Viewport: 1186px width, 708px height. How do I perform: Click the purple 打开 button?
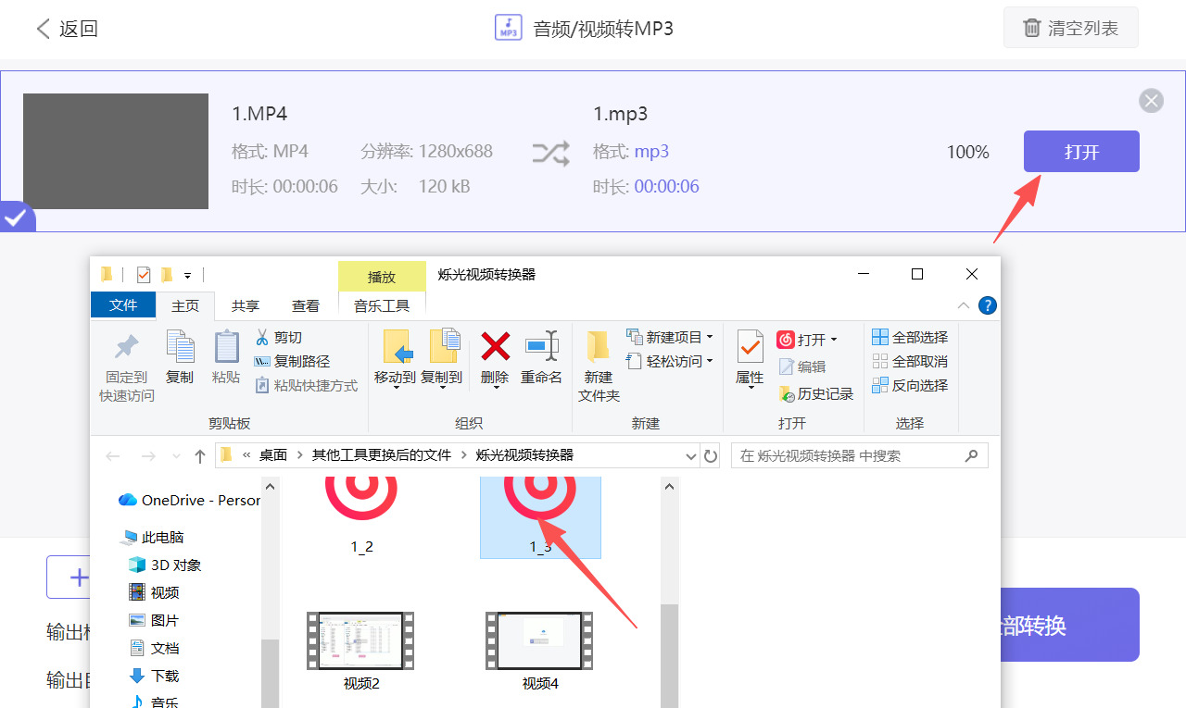pos(1080,151)
